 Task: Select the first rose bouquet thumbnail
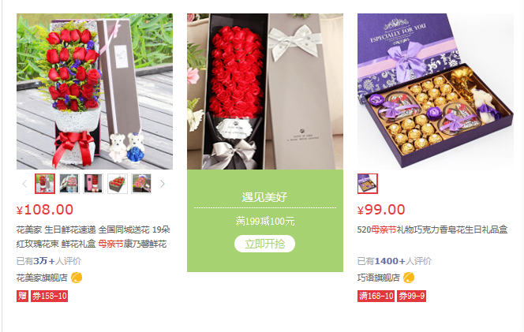click(x=45, y=184)
